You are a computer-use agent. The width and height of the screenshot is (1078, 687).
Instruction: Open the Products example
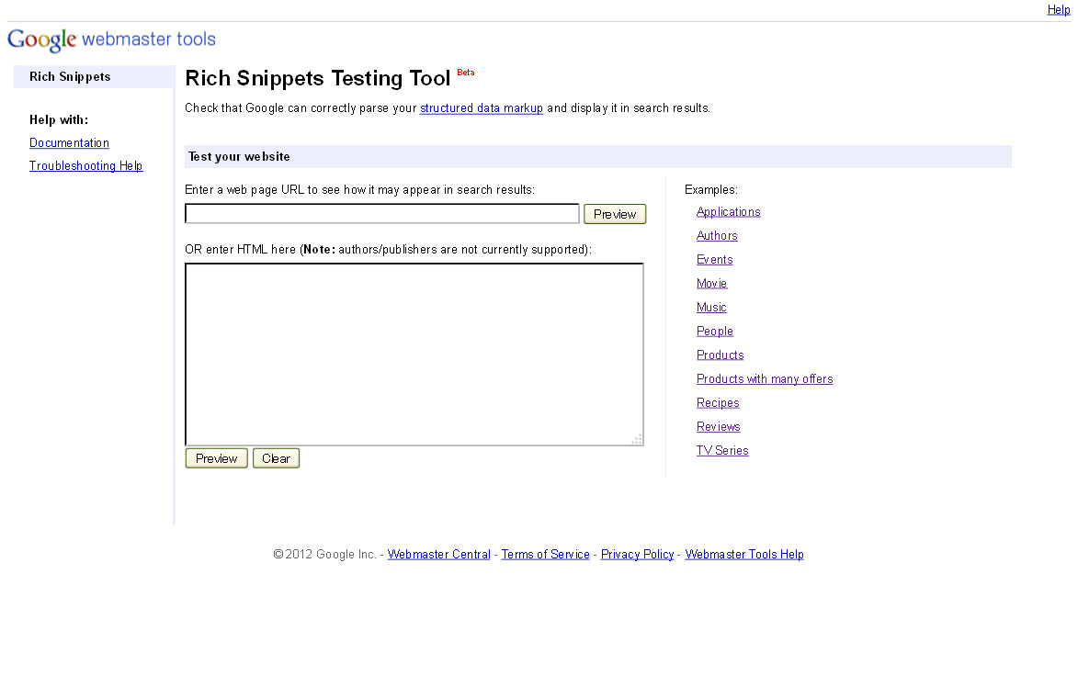pyautogui.click(x=720, y=355)
